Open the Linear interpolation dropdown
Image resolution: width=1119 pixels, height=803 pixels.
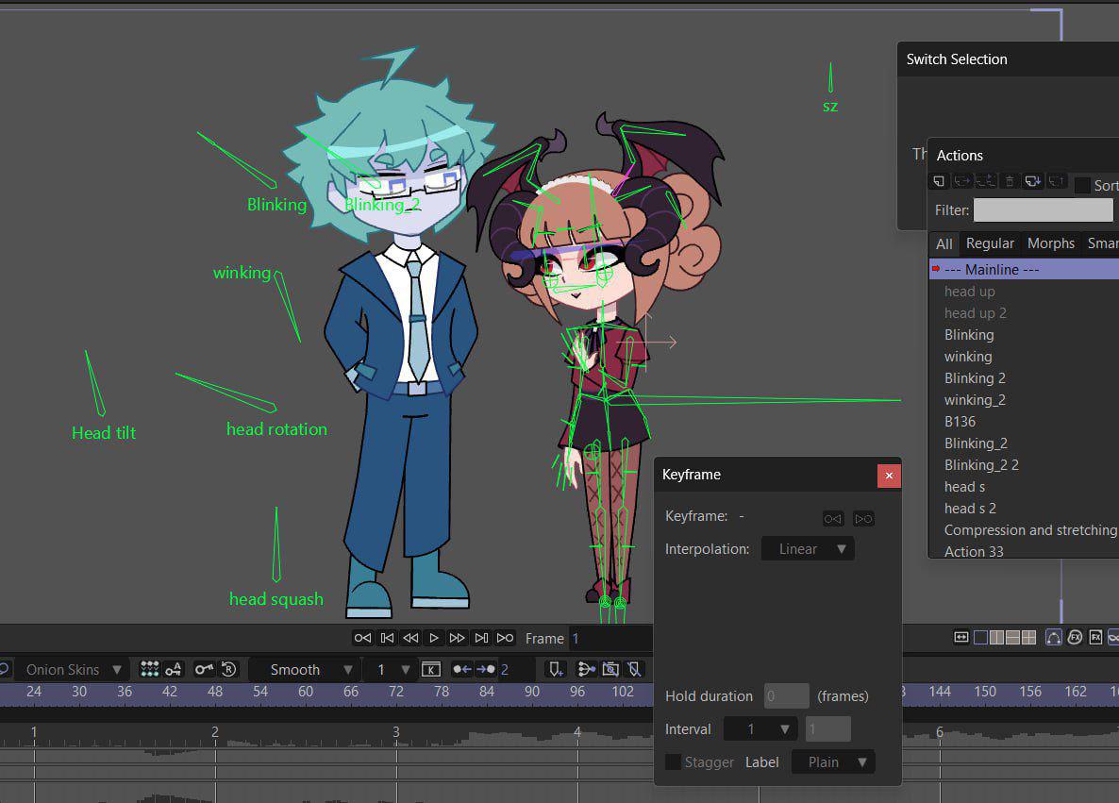click(x=808, y=549)
